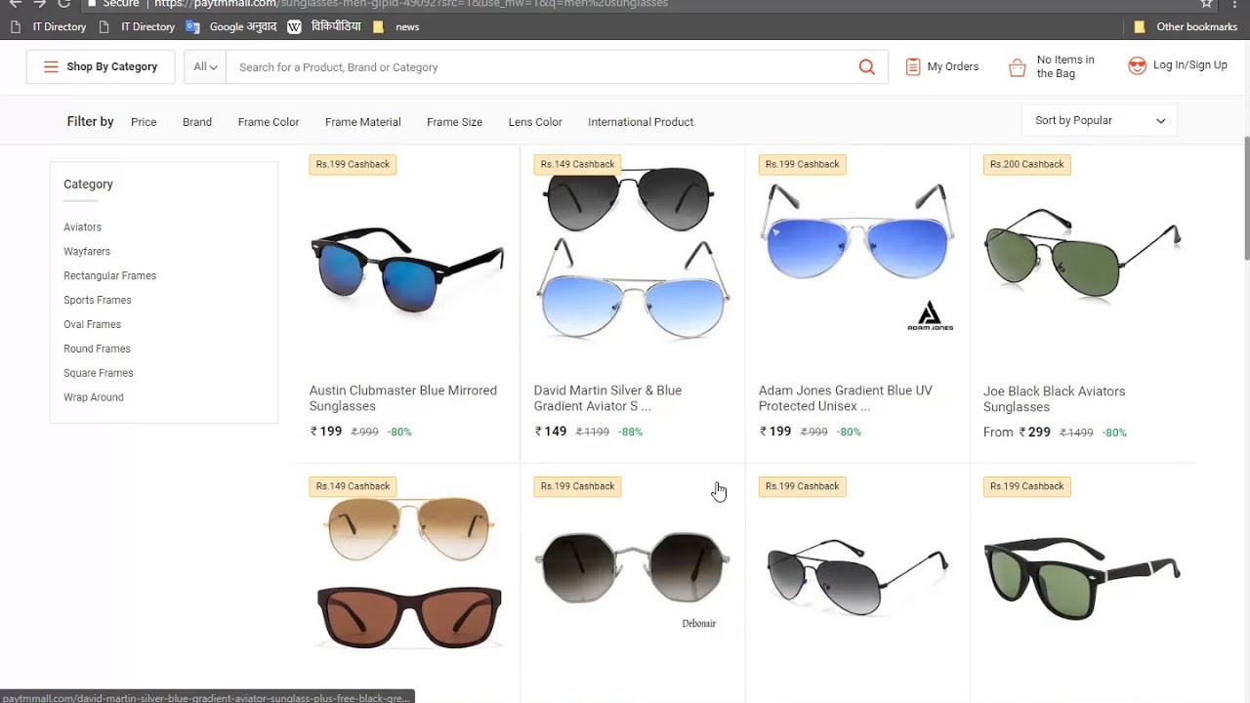Open the David Martin aviator pair image
The image size is (1250, 703).
coord(632,254)
